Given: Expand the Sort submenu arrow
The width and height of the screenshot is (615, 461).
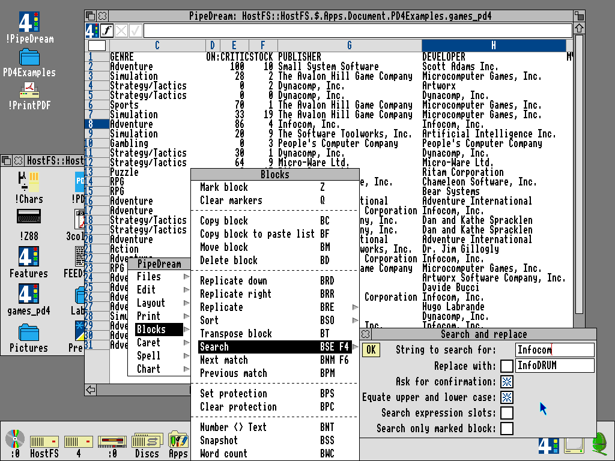Looking at the screenshot, I should [x=355, y=321].
